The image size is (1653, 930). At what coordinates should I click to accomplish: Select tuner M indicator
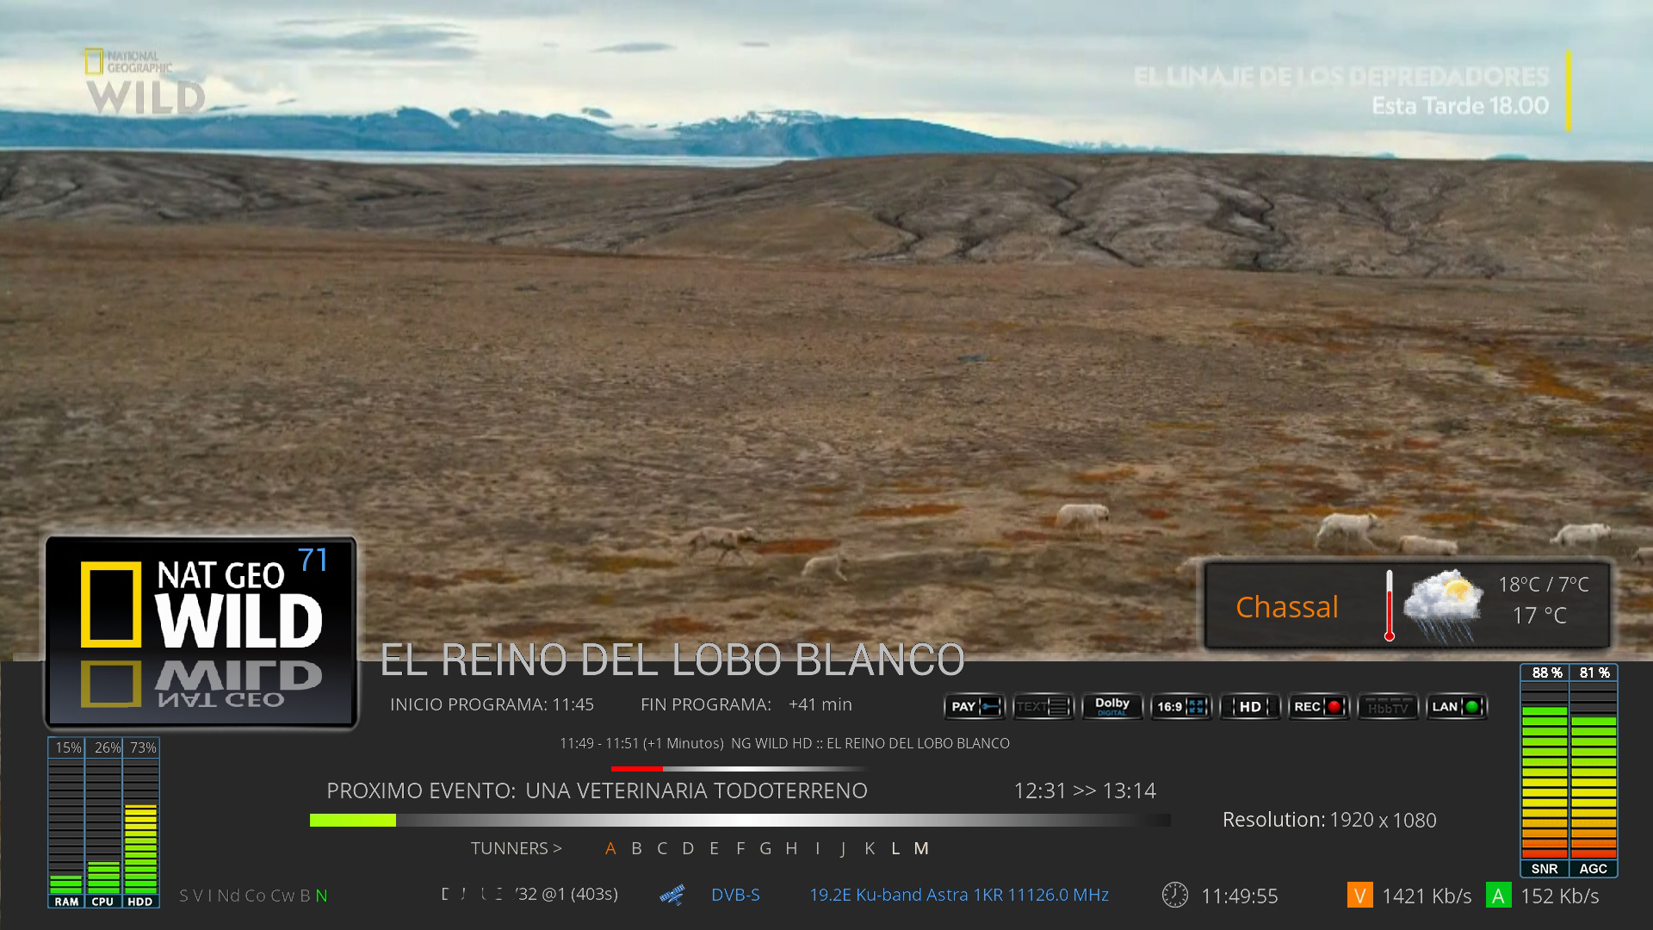921,848
